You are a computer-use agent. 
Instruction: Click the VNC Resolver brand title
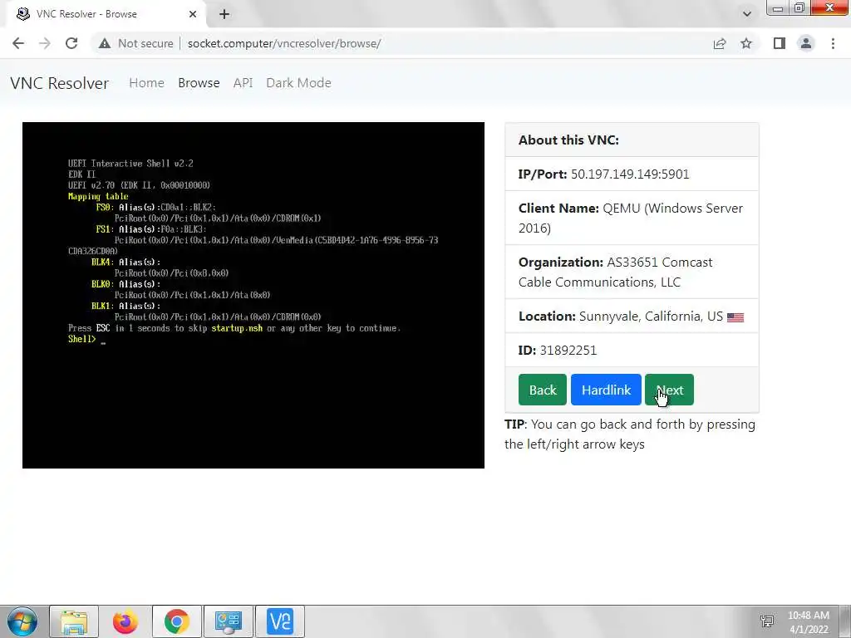(x=60, y=83)
